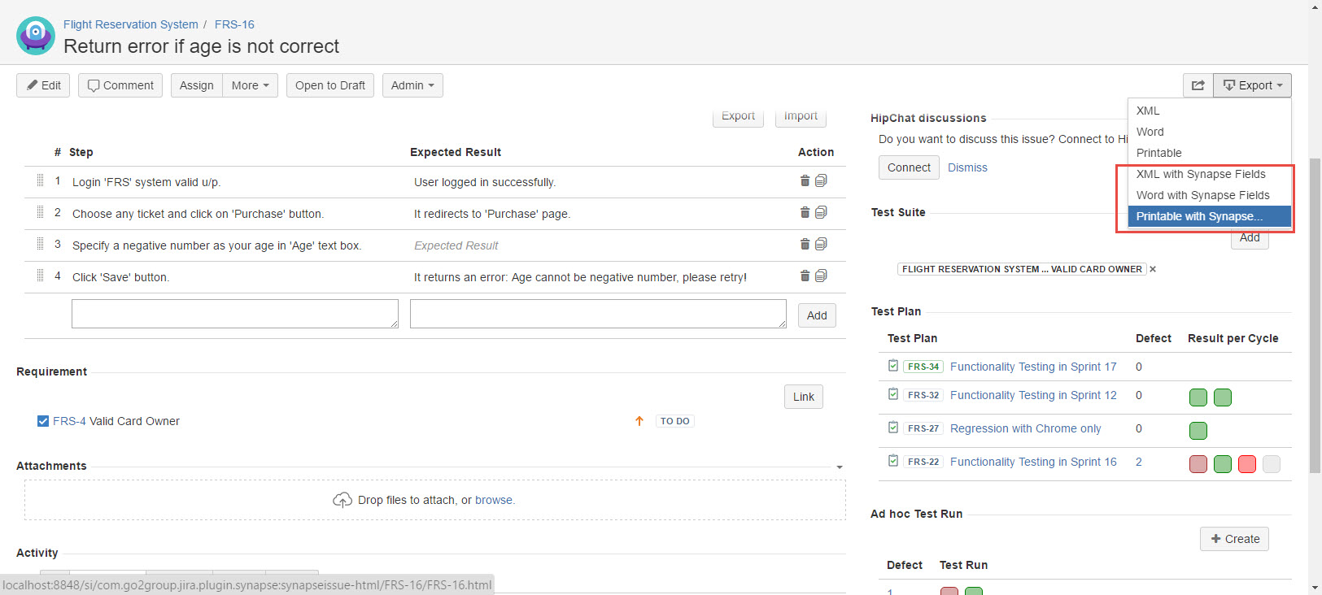Image resolution: width=1322 pixels, height=595 pixels.
Task: Expand the Admin dropdown menu
Action: [412, 85]
